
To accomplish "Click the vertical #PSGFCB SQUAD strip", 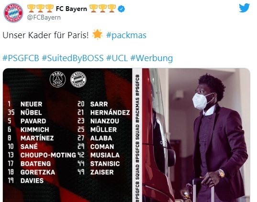I will [137, 135].
